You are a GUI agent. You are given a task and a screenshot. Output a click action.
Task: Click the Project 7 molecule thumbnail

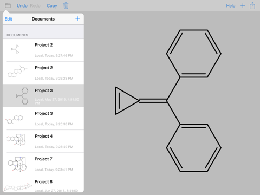pos(17,164)
